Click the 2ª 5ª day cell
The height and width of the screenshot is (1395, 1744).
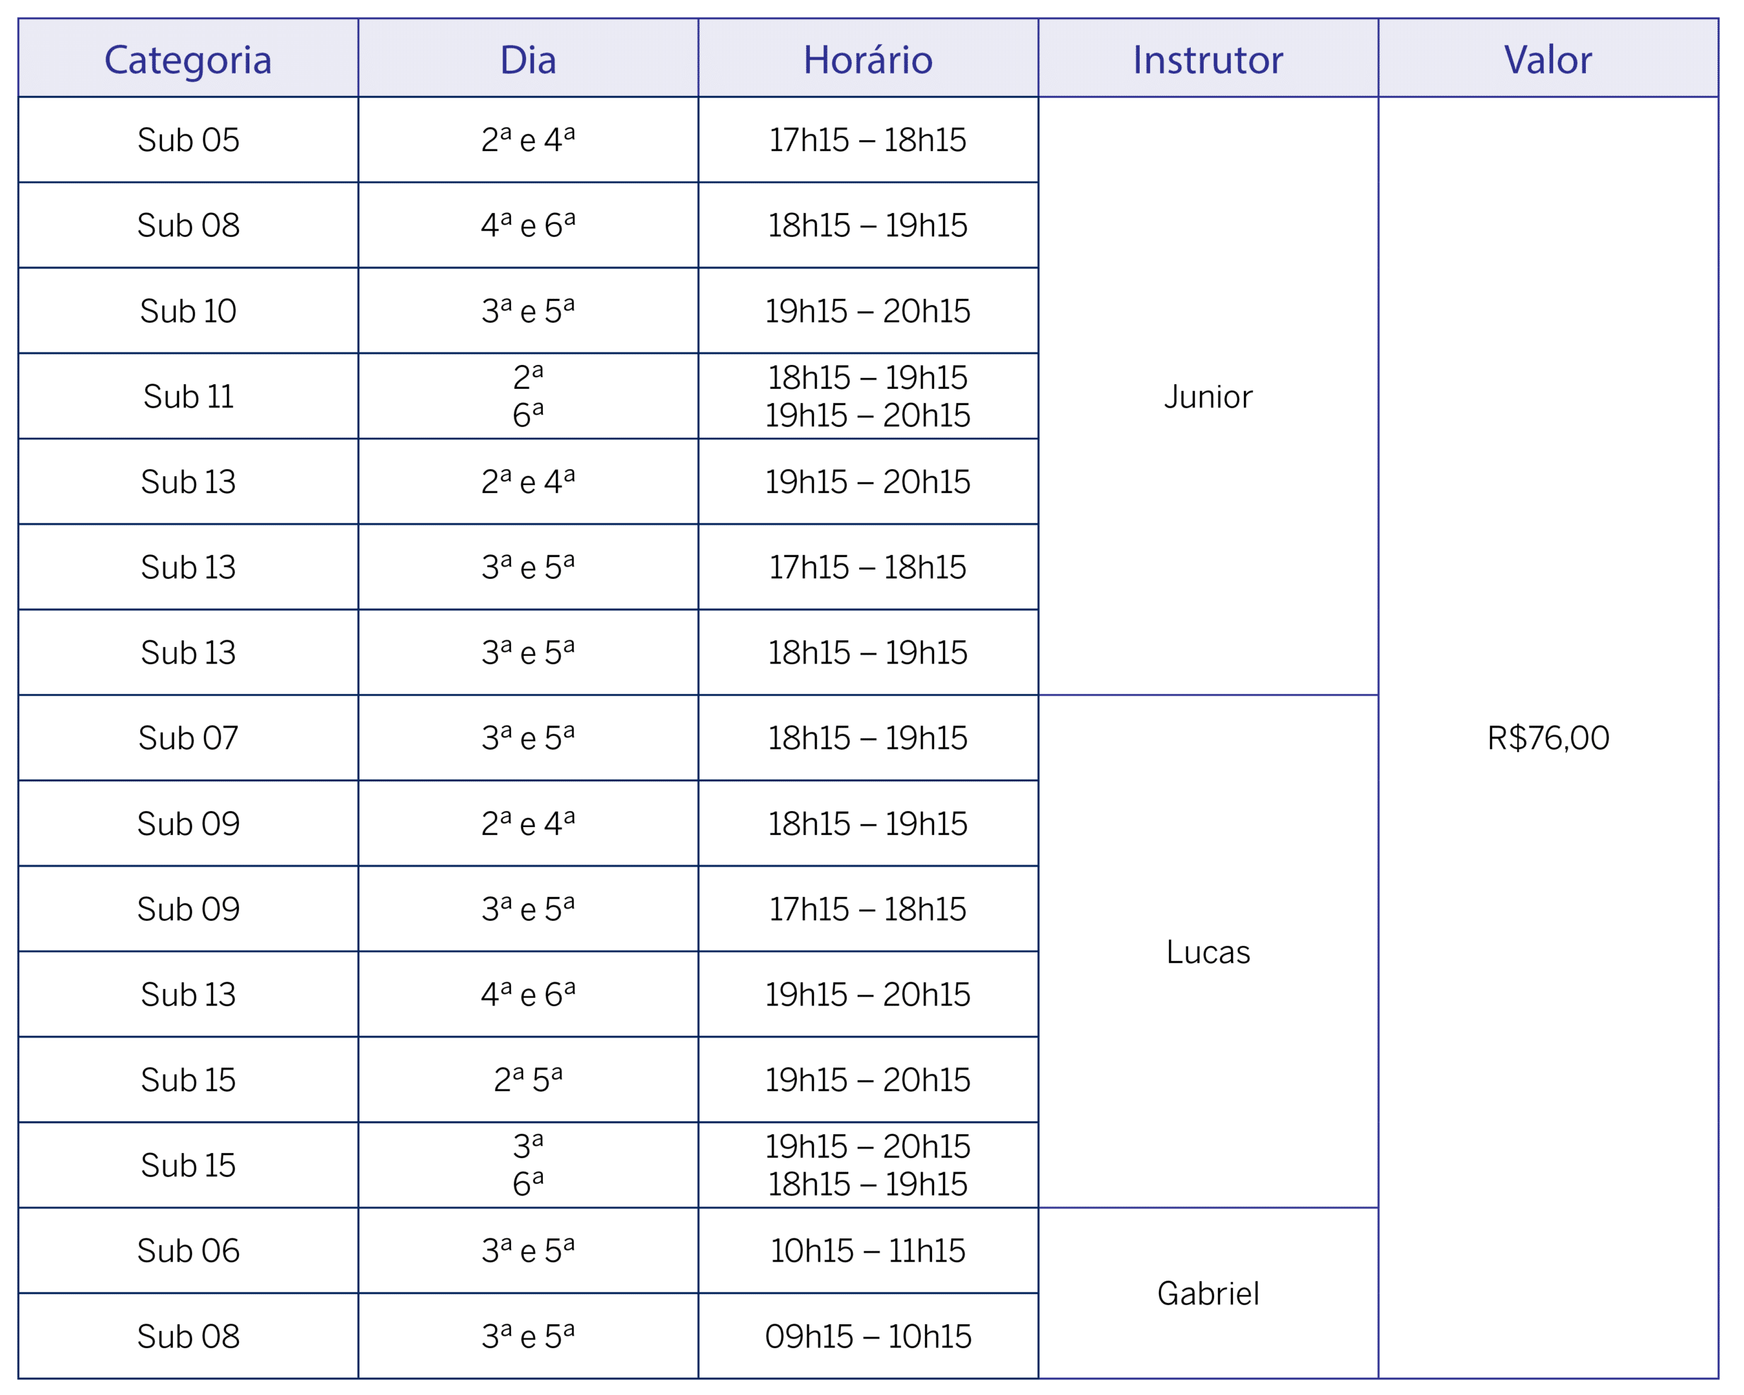[527, 1080]
